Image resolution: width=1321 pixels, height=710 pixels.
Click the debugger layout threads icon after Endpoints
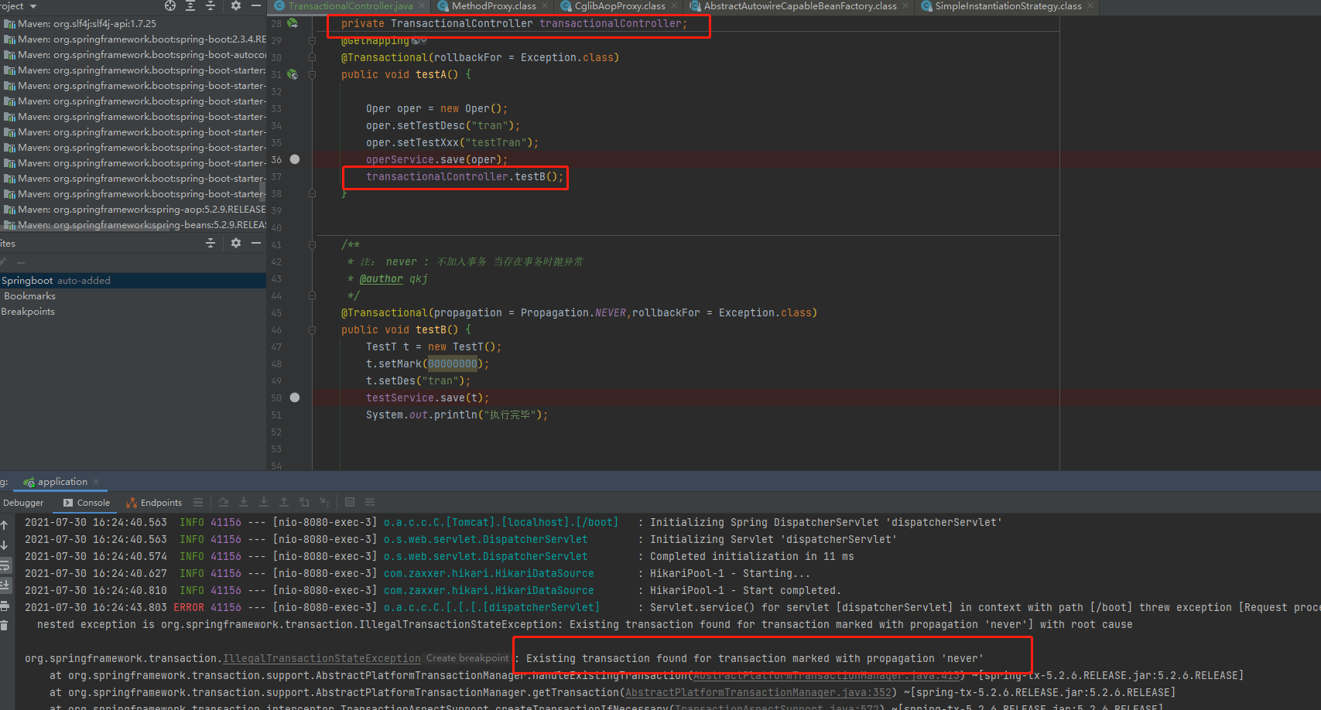[x=198, y=502]
